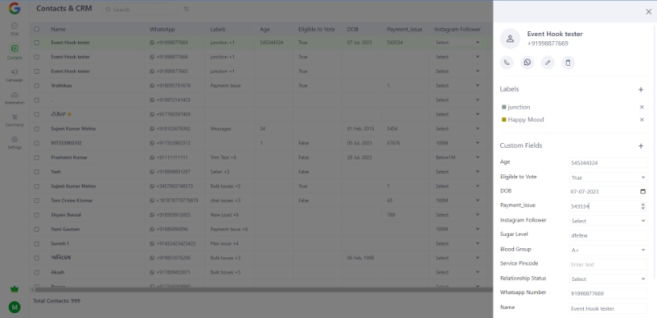
Task: Click the 'Trim Test +6' labels cell
Action: click(x=223, y=158)
